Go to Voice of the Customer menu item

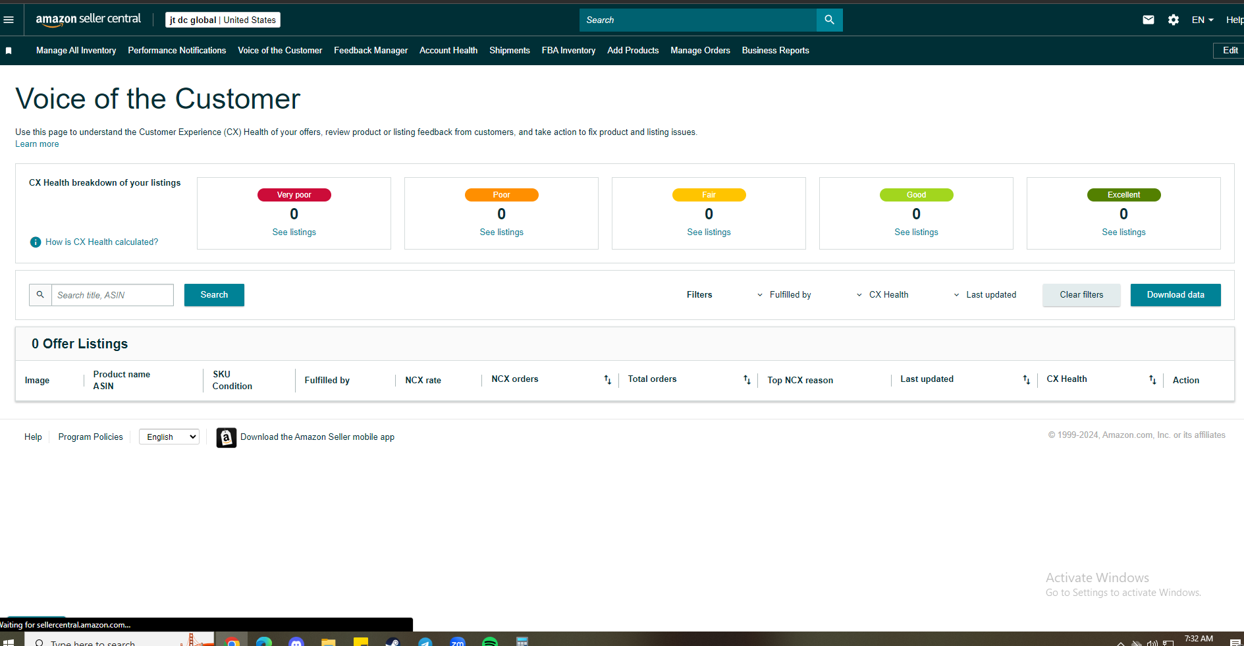coord(280,51)
